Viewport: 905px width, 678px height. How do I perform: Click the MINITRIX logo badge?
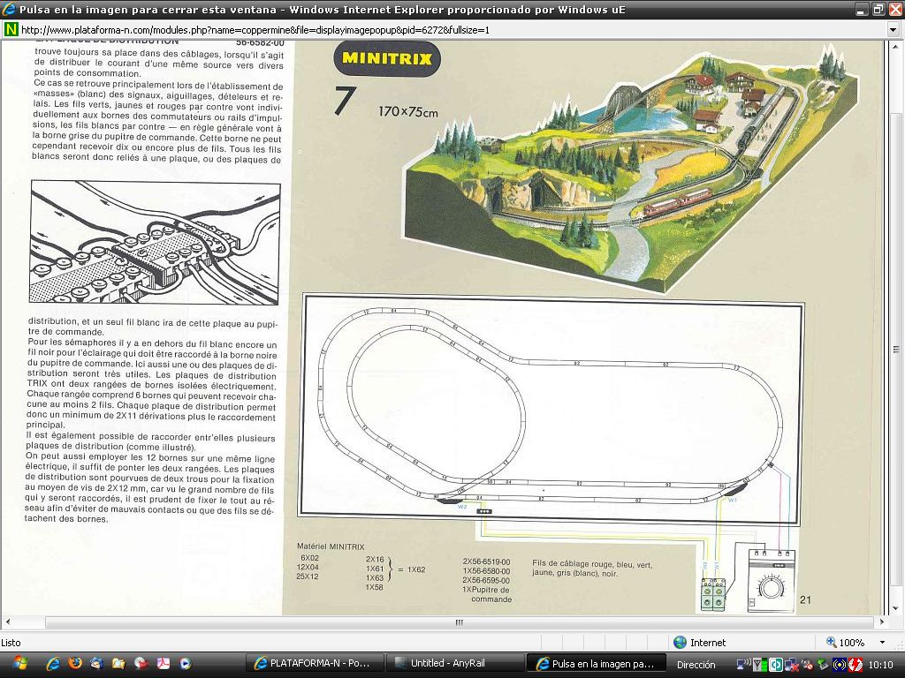point(387,58)
